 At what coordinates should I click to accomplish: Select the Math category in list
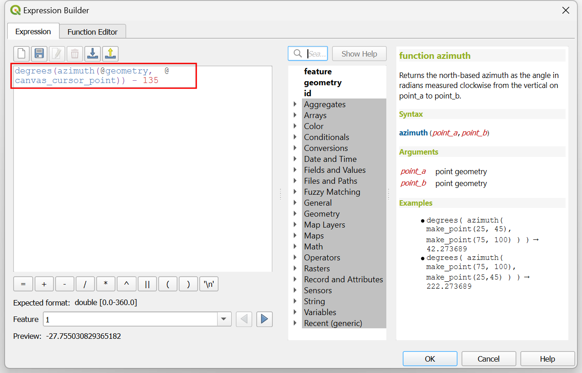[x=313, y=247]
